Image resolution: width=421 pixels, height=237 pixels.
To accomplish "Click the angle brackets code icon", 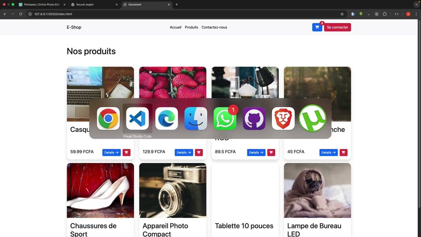I will click(x=396, y=14).
